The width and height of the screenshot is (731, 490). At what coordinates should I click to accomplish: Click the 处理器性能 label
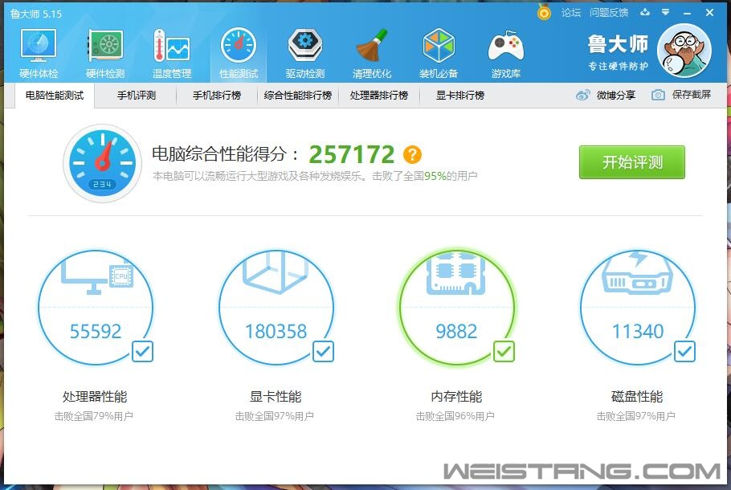95,397
